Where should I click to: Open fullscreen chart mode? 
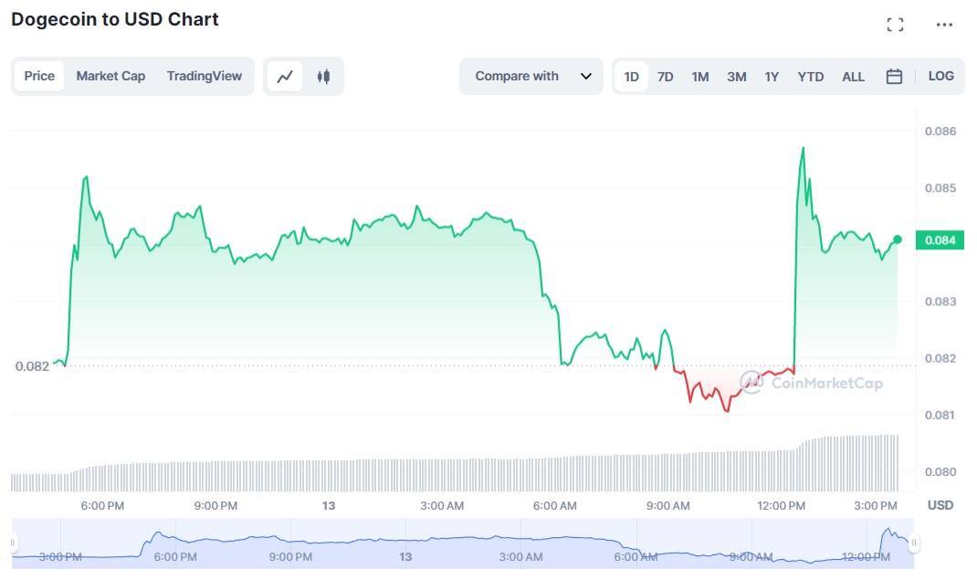[895, 25]
